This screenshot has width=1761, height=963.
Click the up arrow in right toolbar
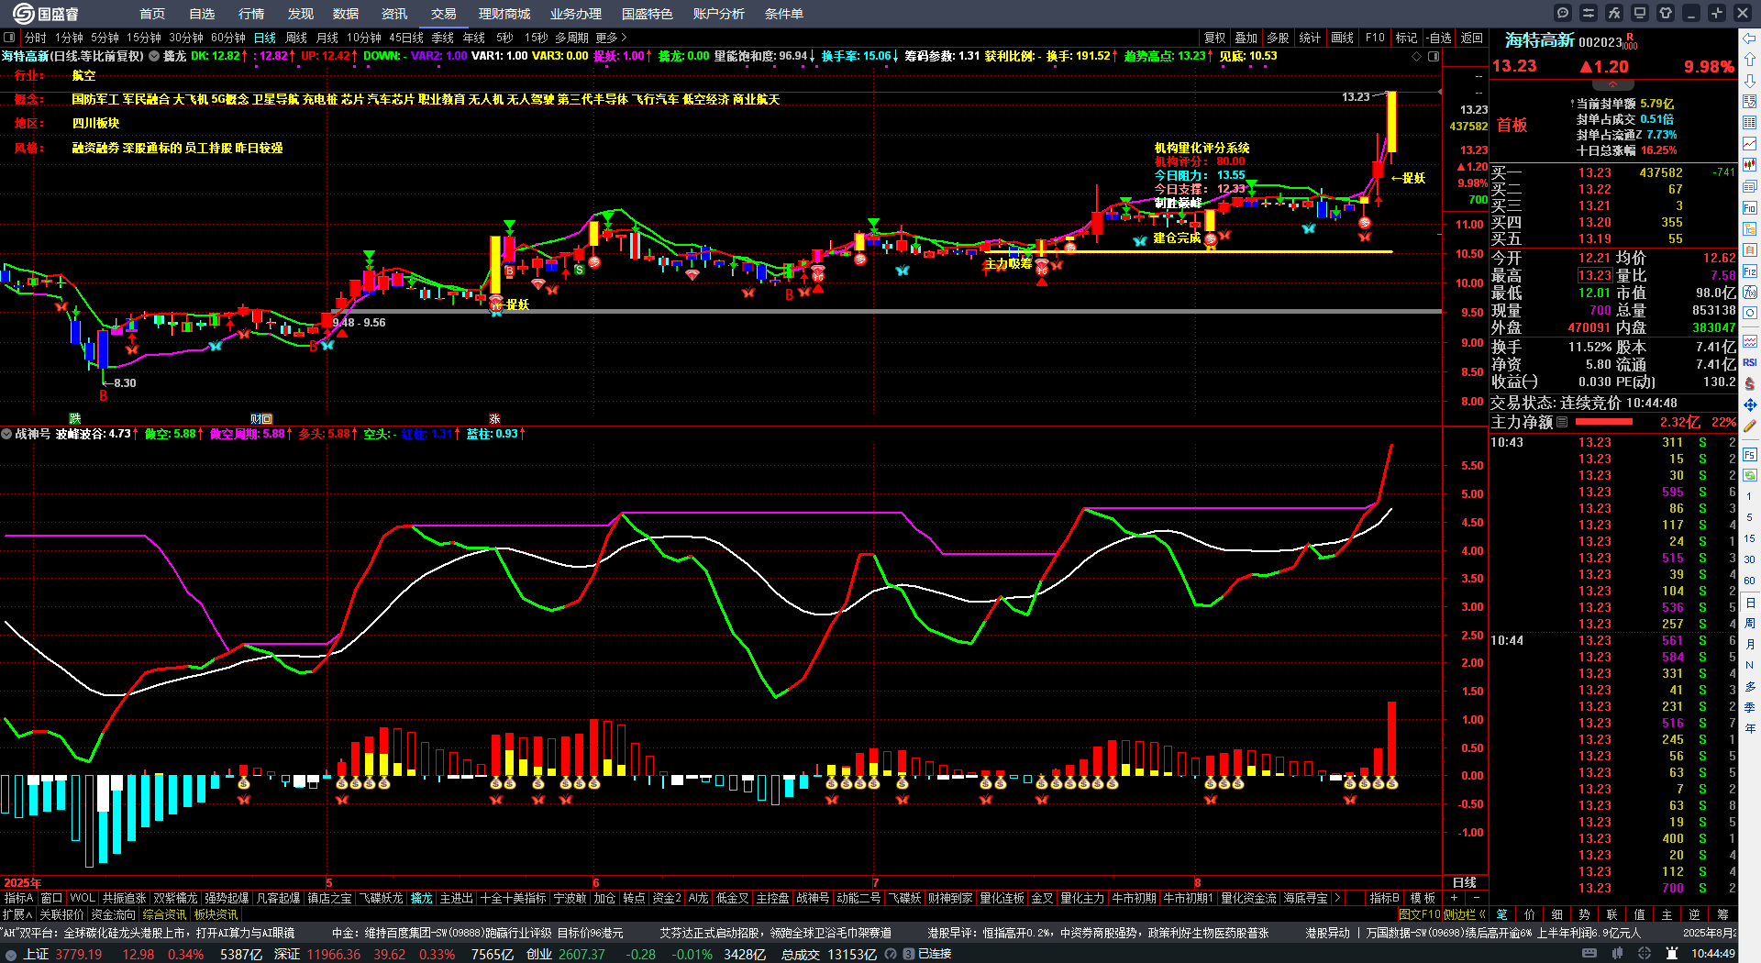(x=1750, y=59)
